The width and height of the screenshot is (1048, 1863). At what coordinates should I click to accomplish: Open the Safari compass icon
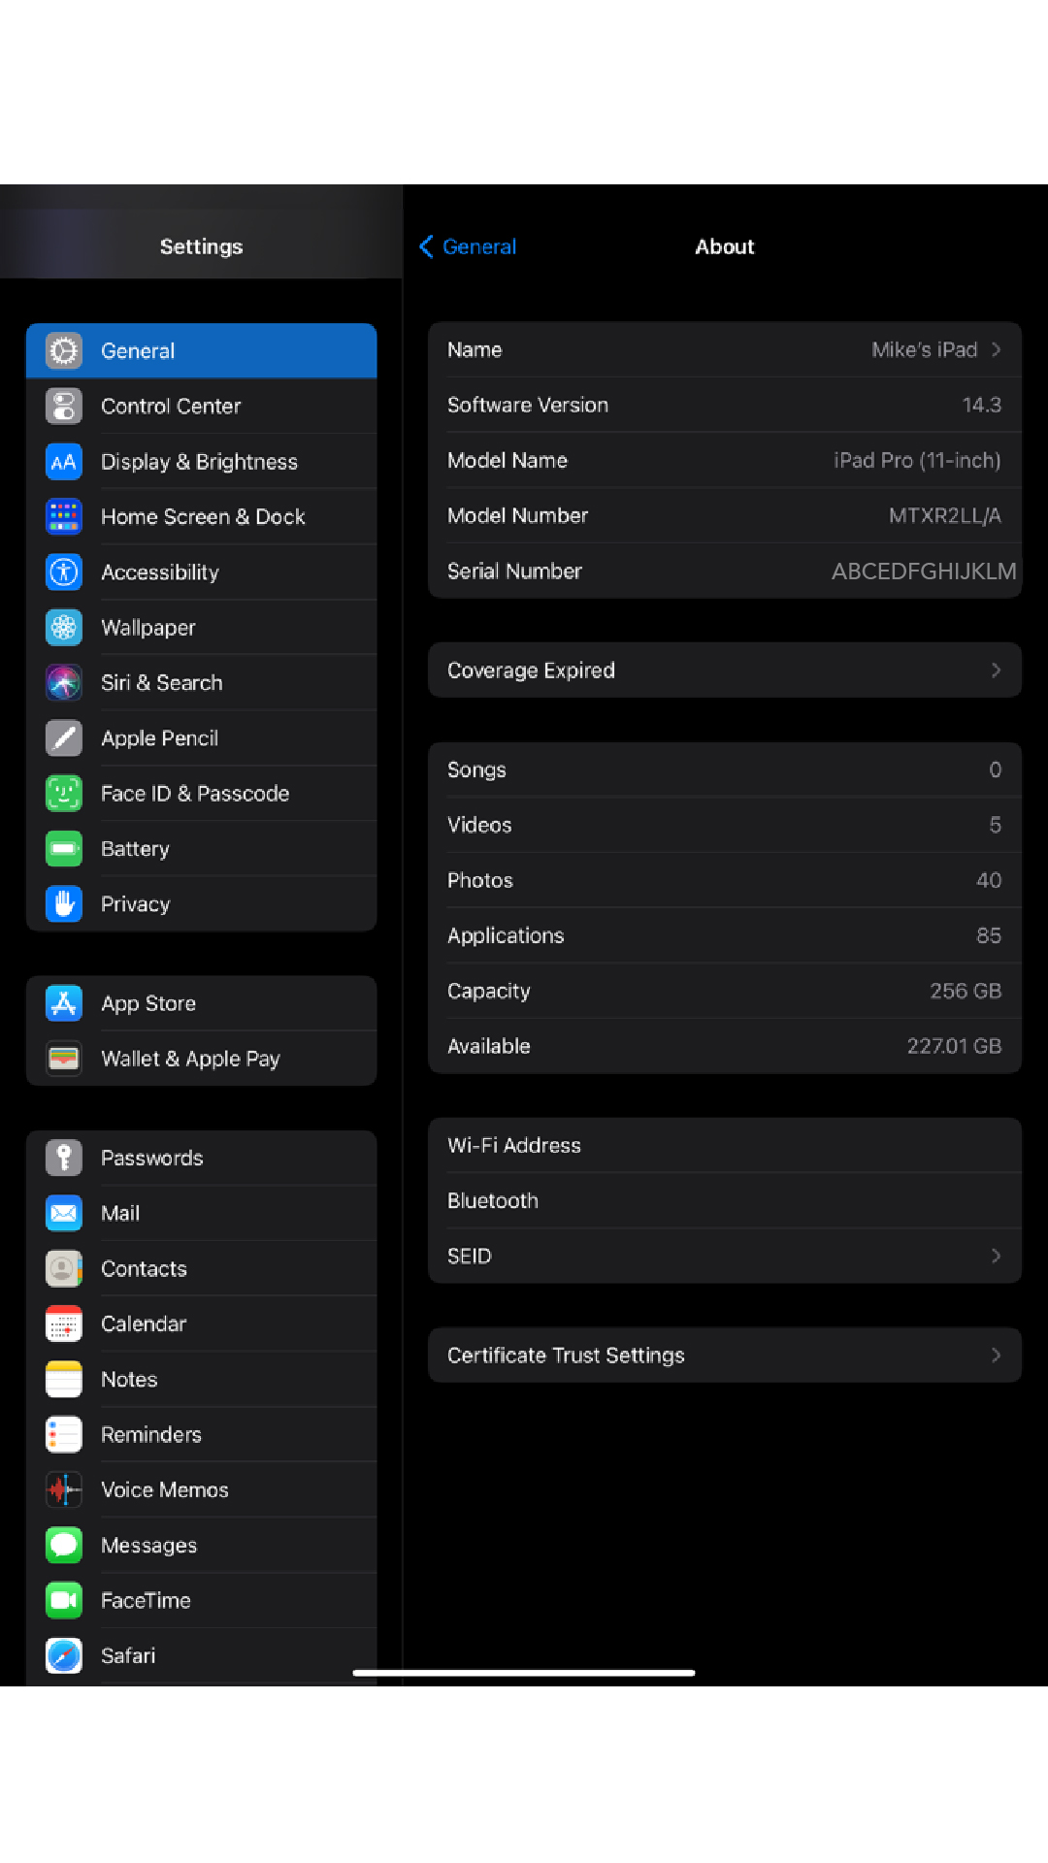[64, 1656]
